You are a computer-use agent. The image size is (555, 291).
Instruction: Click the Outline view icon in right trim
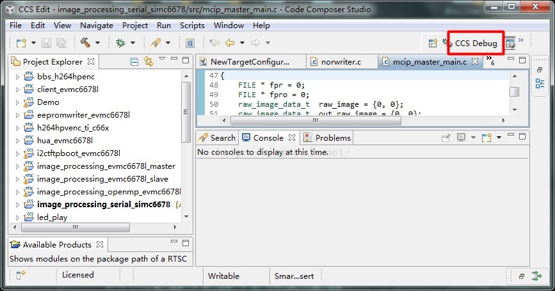[x=540, y=84]
